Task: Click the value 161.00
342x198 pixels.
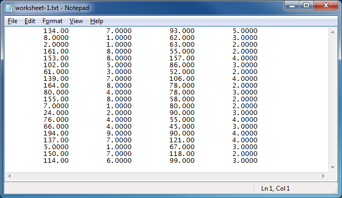Action: click(56, 51)
